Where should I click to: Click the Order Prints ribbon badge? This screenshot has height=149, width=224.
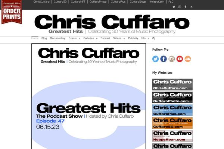(12, 12)
